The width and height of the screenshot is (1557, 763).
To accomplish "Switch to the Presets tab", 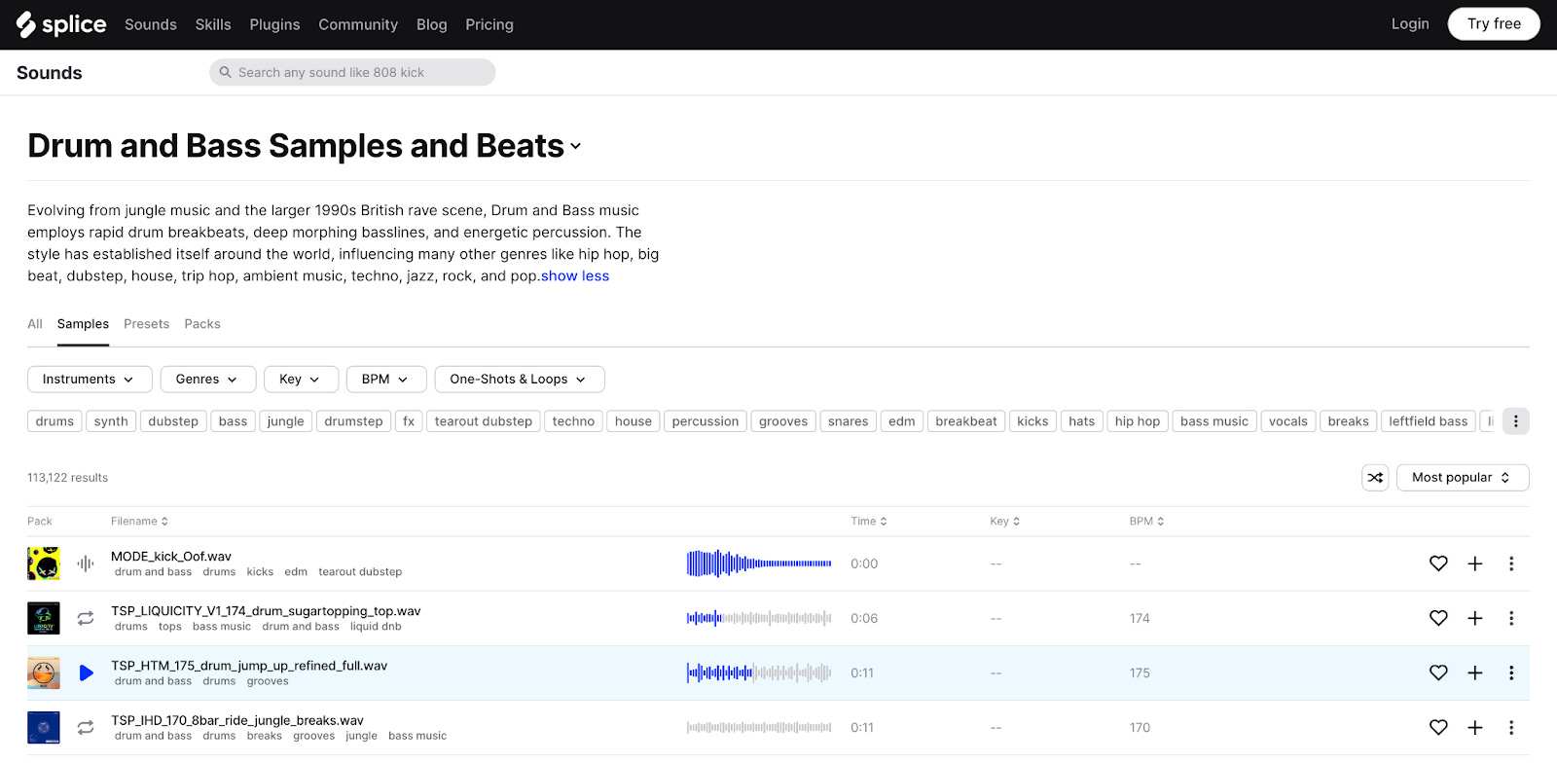I will (x=147, y=324).
